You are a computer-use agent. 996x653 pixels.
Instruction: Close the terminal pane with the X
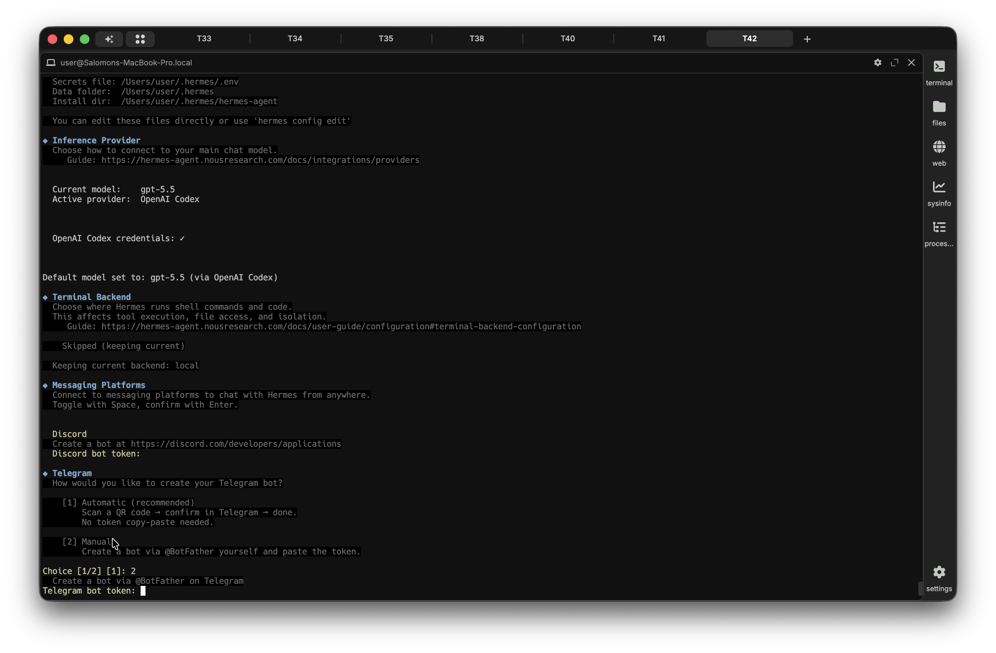click(911, 62)
